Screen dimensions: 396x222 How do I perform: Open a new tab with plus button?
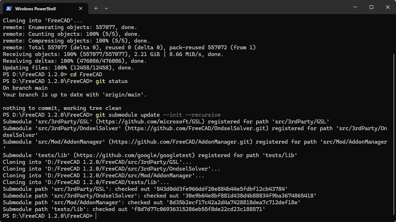point(96,8)
